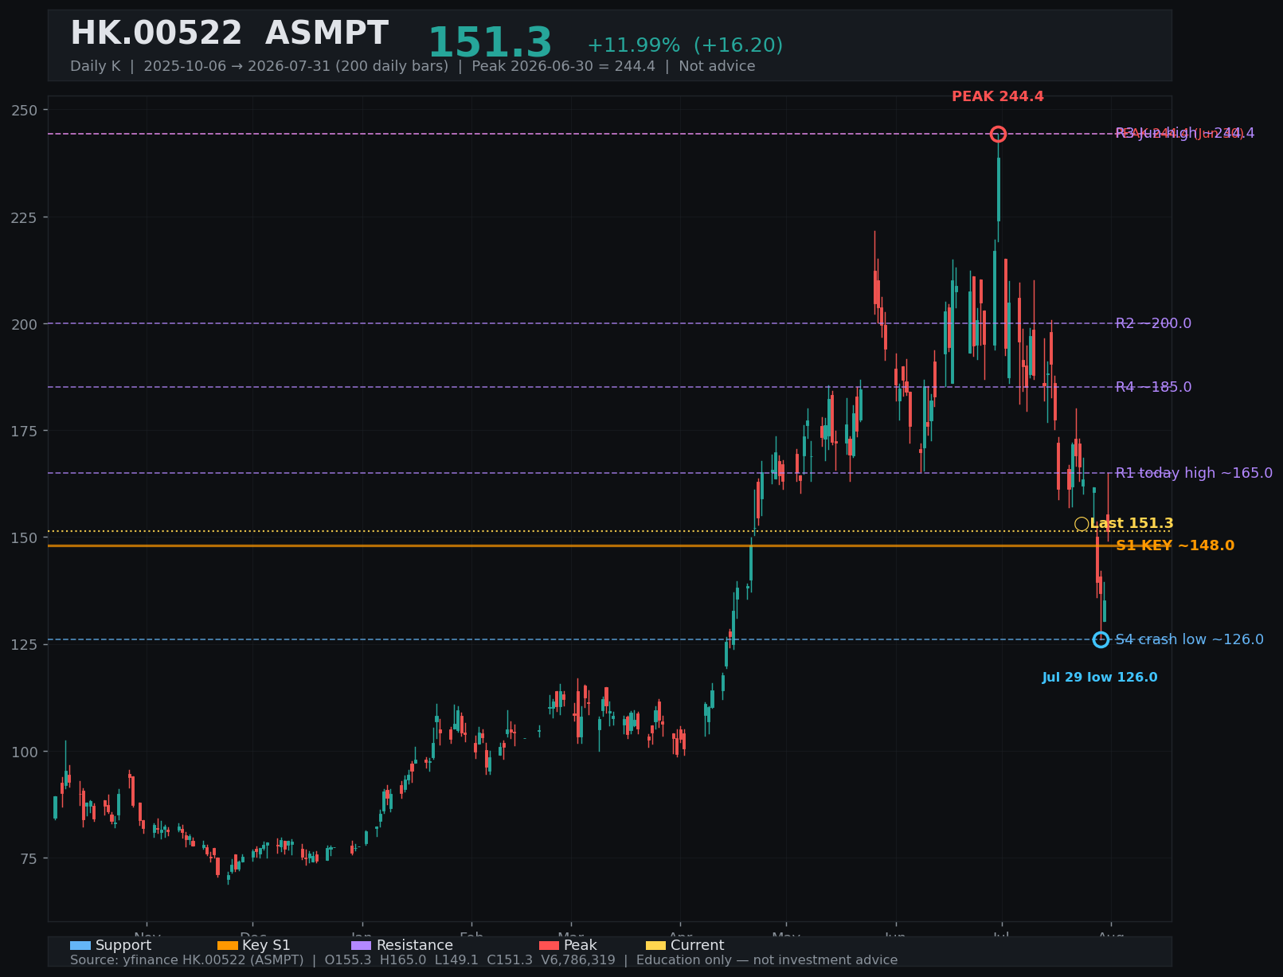Click the 125 y-axis tick label
The height and width of the screenshot is (977, 1283).
[24, 644]
